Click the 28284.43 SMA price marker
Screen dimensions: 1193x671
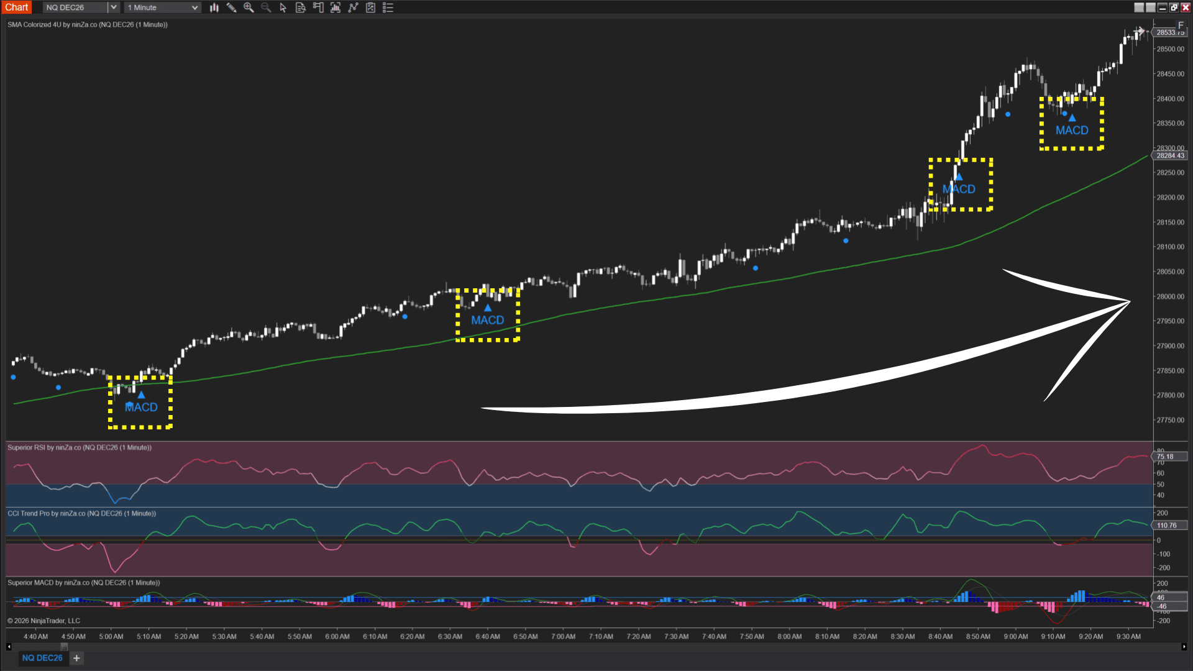tap(1170, 155)
